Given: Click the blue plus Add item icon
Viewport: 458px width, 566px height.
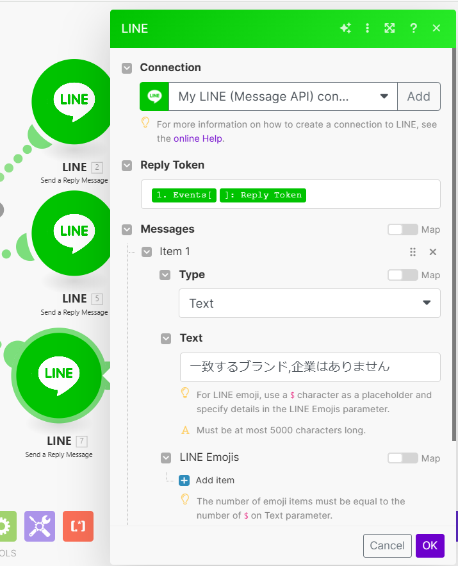Looking at the screenshot, I should coord(184,481).
